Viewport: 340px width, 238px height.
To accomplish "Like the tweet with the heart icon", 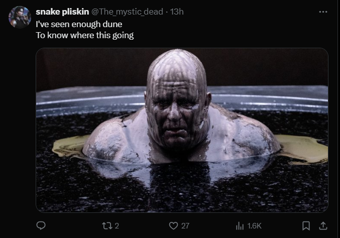I will pos(173,226).
